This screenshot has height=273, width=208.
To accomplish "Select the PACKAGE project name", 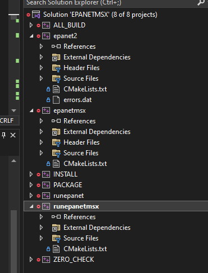I will (67, 185).
